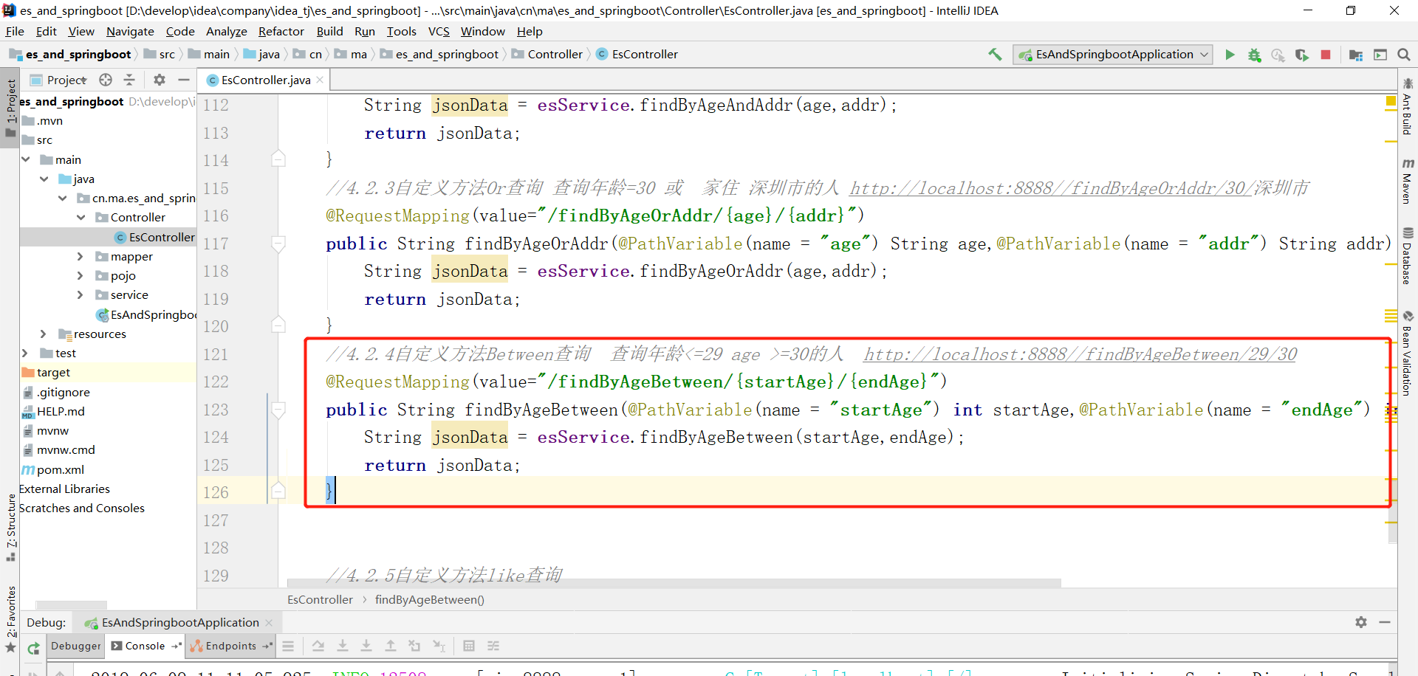Hide the Project panel with minus icon
Image resolution: width=1418 pixels, height=676 pixels.
(x=184, y=80)
